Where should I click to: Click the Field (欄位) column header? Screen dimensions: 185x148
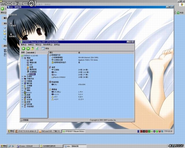(63, 53)
